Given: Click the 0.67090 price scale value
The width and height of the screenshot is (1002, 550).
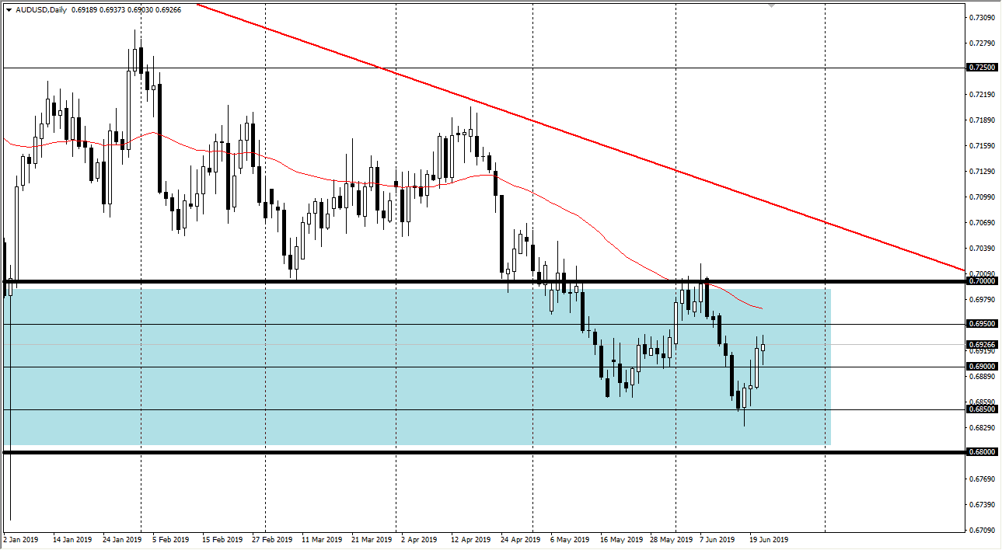Looking at the screenshot, I should click(984, 530).
